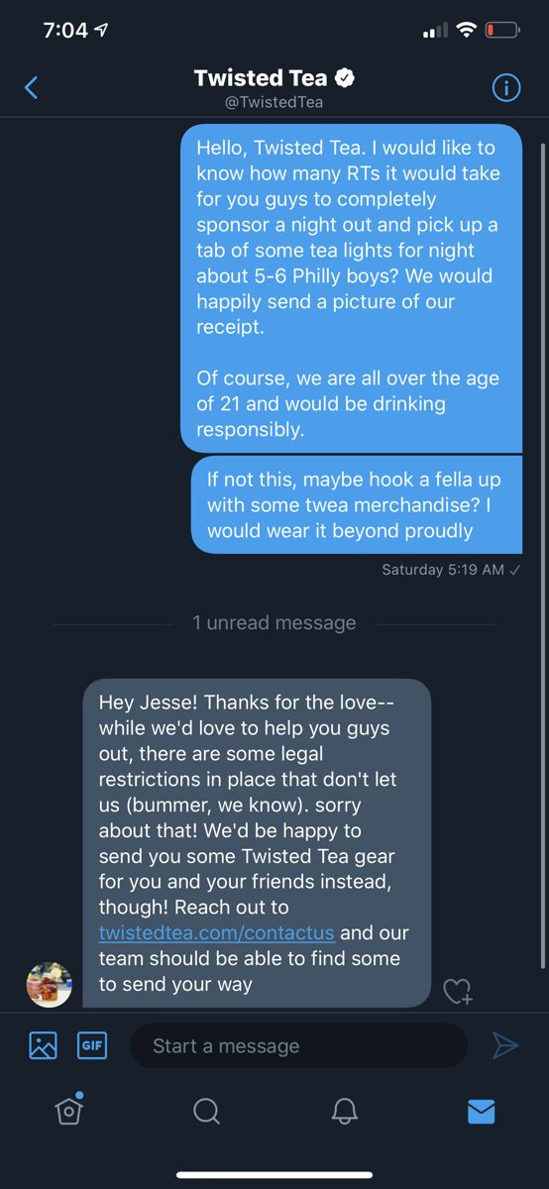Open conversation info via the circled i icon

coord(506,88)
